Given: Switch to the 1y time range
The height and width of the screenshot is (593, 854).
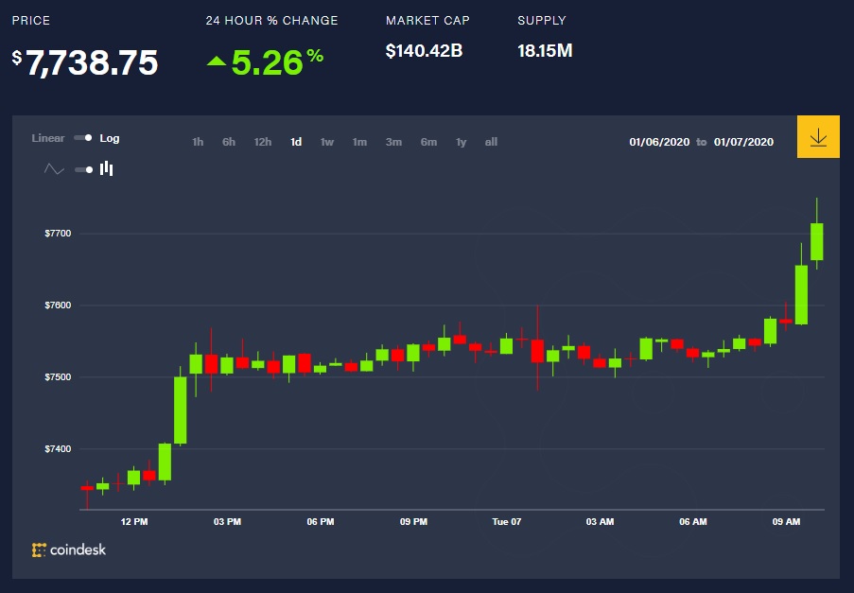Looking at the screenshot, I should pos(462,142).
